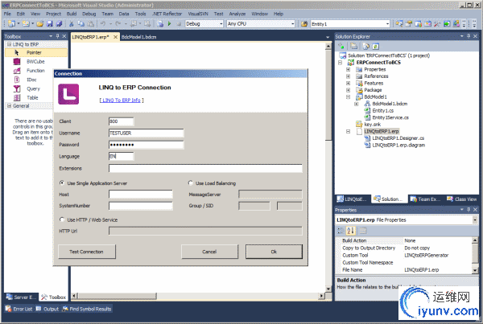Expand the Properties node in Solution Explorer

pyautogui.click(x=348, y=69)
